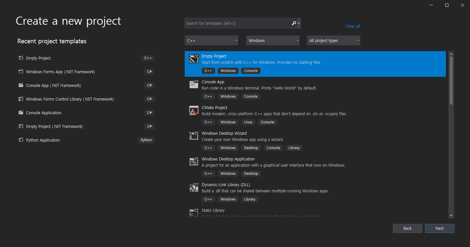The image size is (470, 247).
Task: Click recent Empty Project C++ icon
Action: 21,58
